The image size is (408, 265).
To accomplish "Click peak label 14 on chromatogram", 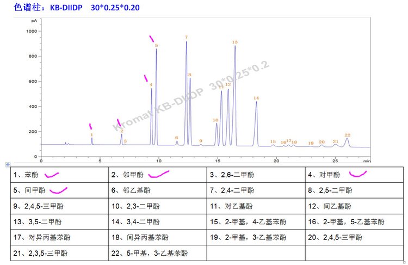I will pyautogui.click(x=256, y=98).
